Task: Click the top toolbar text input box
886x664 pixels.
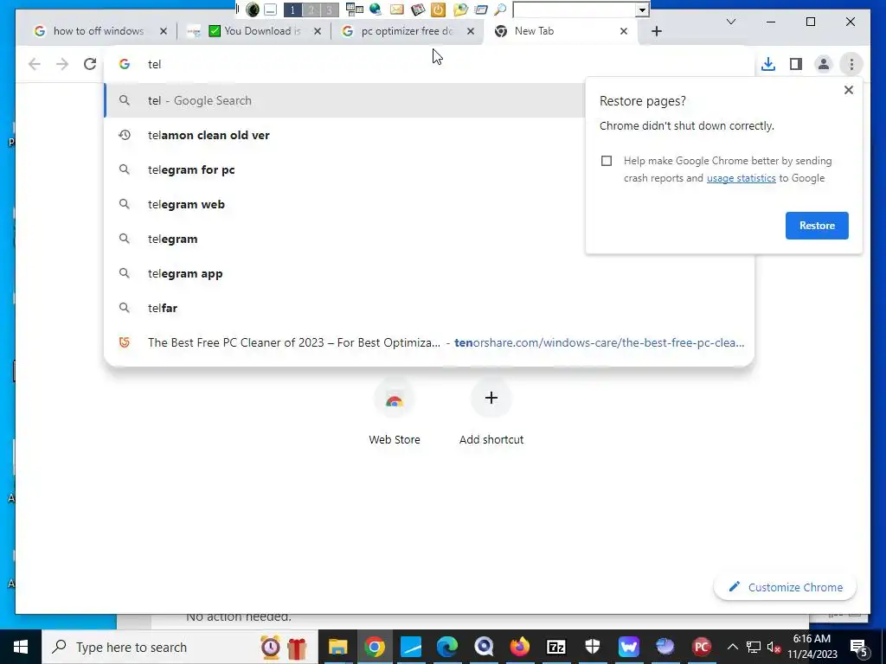Action: pyautogui.click(x=575, y=10)
